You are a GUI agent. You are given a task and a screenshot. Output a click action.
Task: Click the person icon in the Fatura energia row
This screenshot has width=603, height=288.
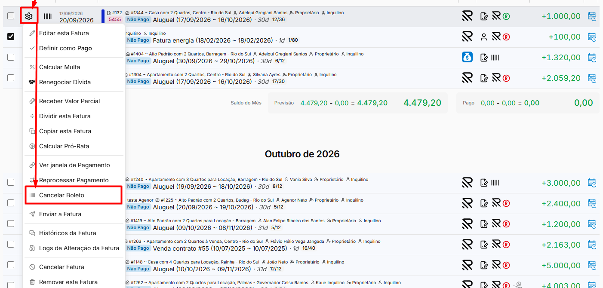coord(484,37)
